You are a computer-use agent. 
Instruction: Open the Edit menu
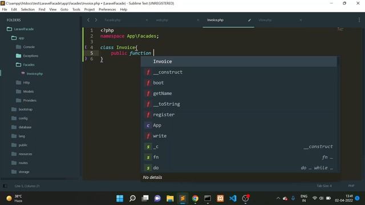point(14,10)
